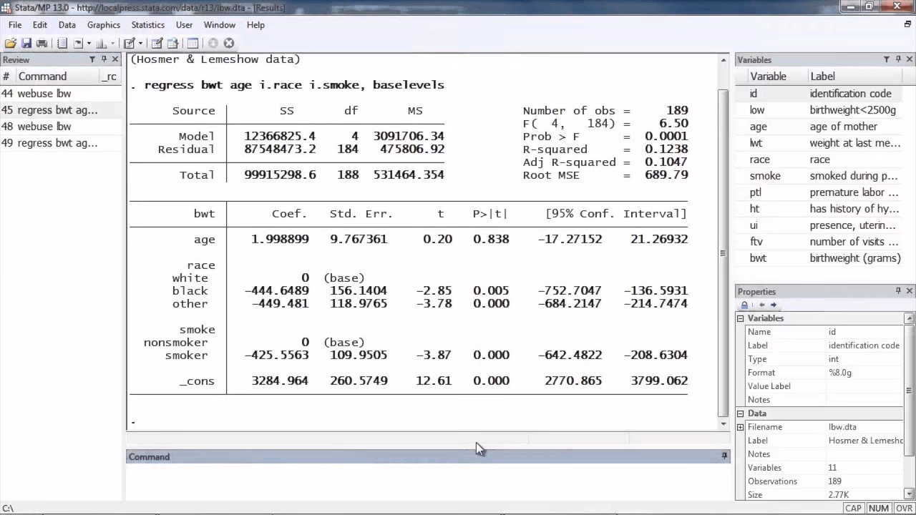
Task: Begin a log with the Log icon
Action: point(62,43)
